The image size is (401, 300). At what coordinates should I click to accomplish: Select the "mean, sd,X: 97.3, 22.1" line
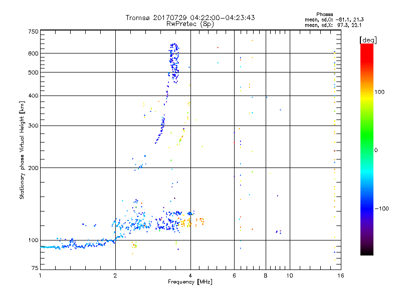click(x=333, y=25)
